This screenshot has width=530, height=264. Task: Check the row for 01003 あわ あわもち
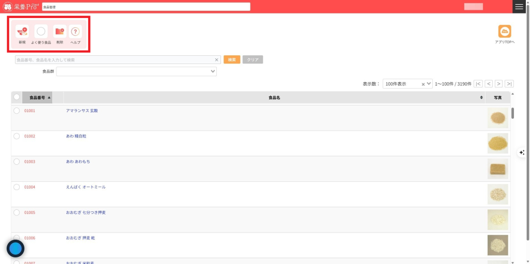pos(17,162)
